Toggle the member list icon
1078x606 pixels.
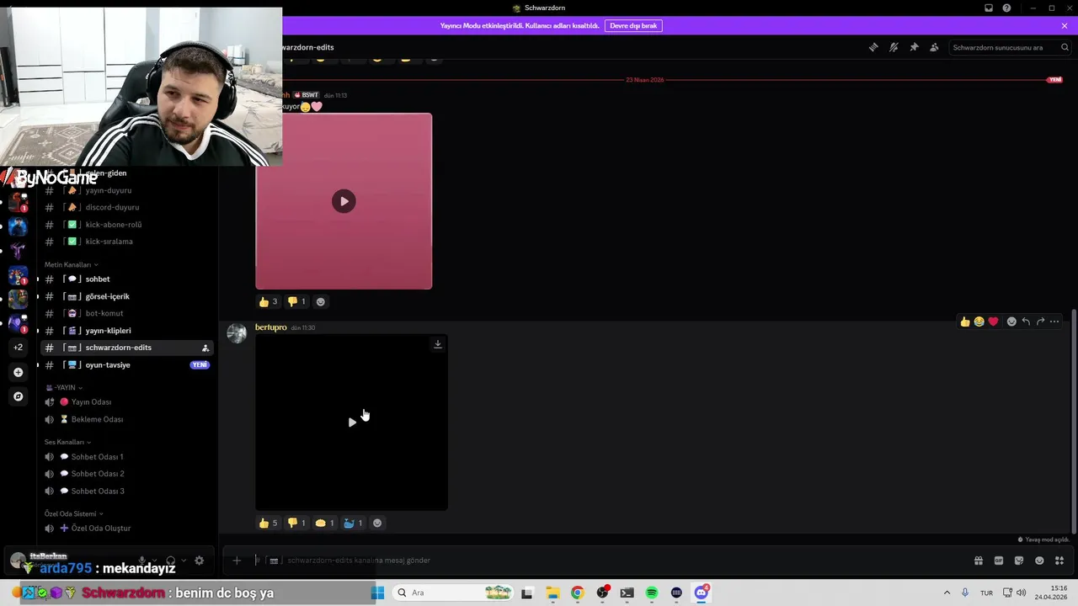(x=934, y=47)
